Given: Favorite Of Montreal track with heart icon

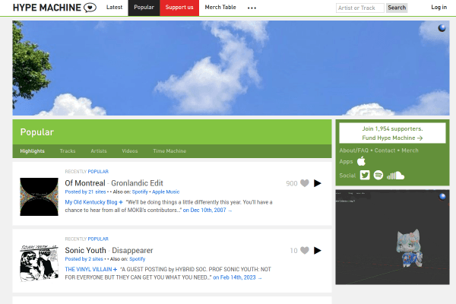Looking at the screenshot, I should 305,183.
